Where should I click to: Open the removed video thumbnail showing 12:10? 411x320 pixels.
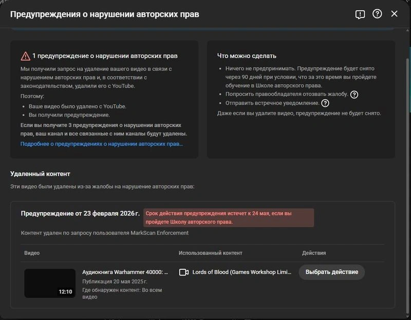(50, 283)
